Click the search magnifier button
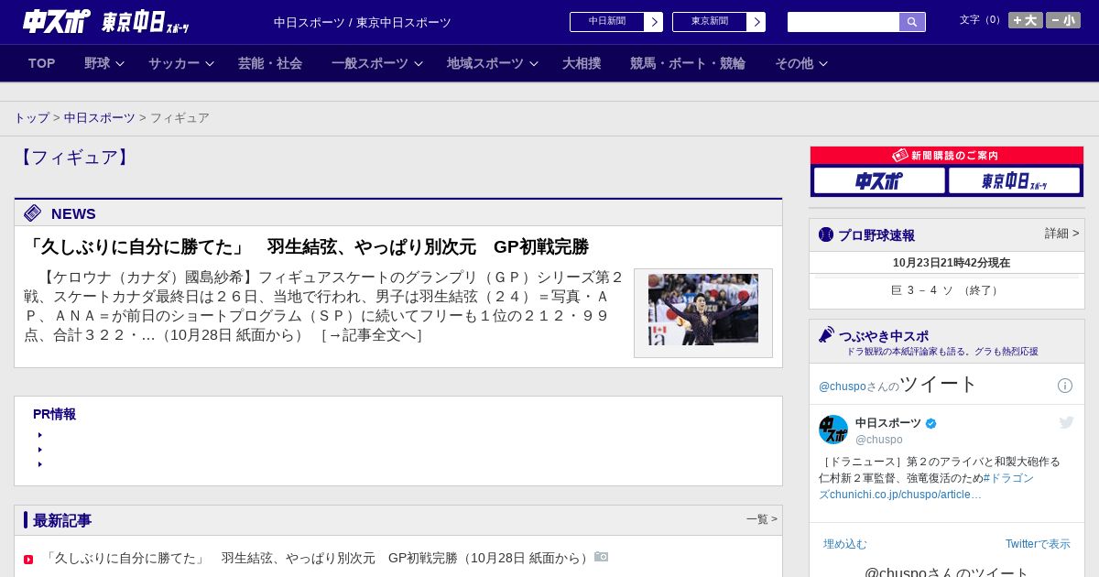Screen dimensions: 1099x577 point(912,22)
